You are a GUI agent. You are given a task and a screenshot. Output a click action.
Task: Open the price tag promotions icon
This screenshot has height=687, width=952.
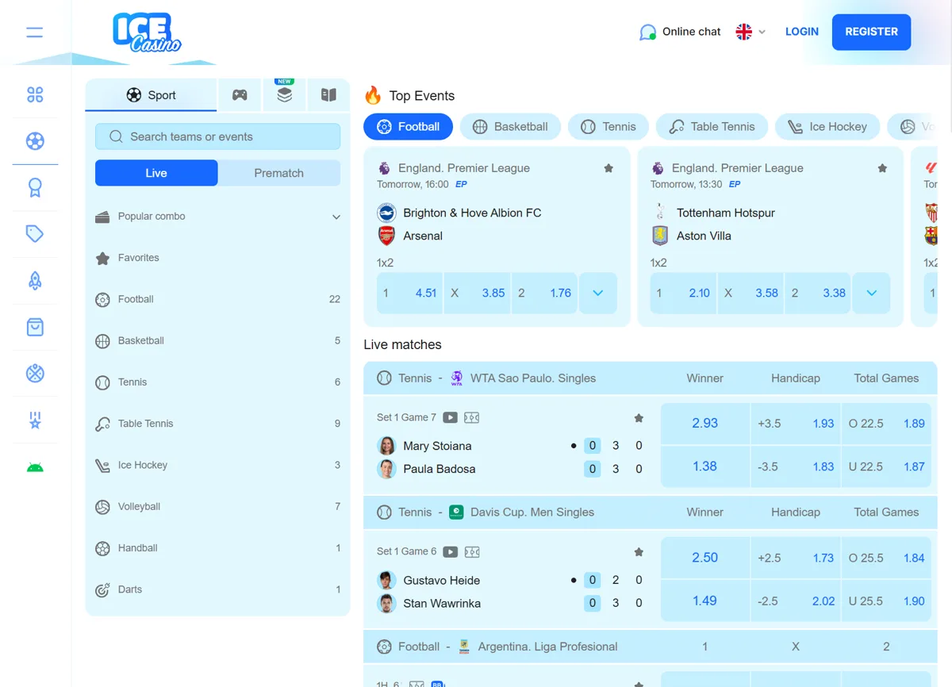pos(35,234)
